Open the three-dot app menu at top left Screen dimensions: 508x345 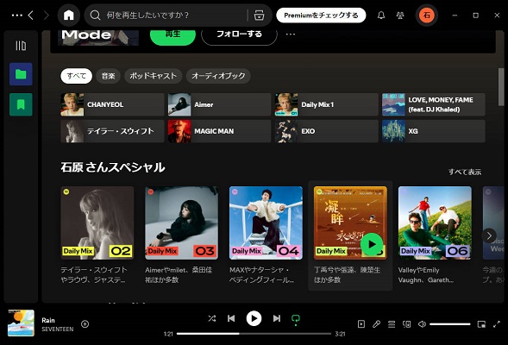point(17,16)
